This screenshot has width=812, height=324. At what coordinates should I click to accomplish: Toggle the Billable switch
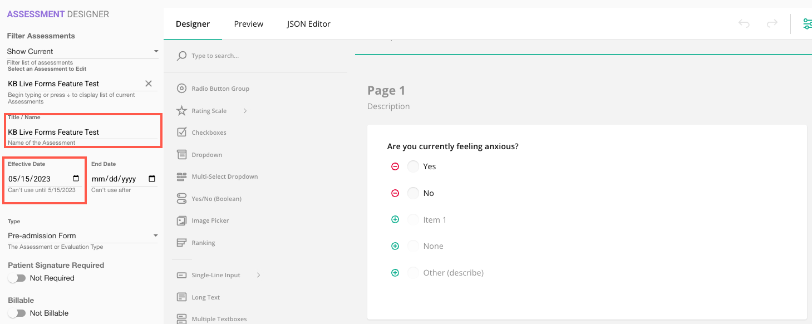17,313
